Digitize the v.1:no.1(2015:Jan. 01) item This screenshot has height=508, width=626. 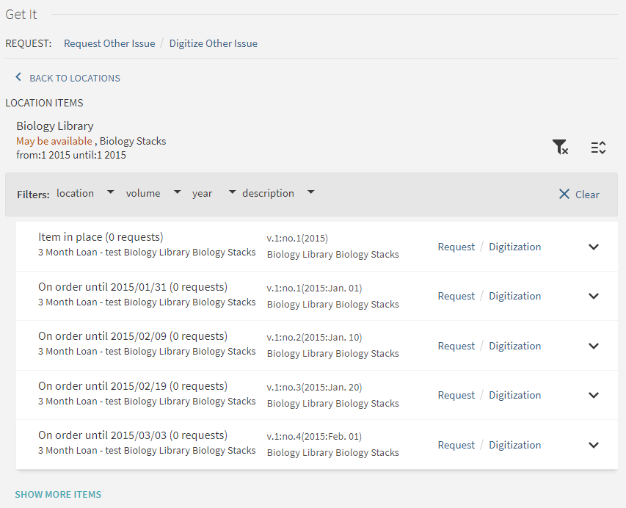tap(515, 296)
